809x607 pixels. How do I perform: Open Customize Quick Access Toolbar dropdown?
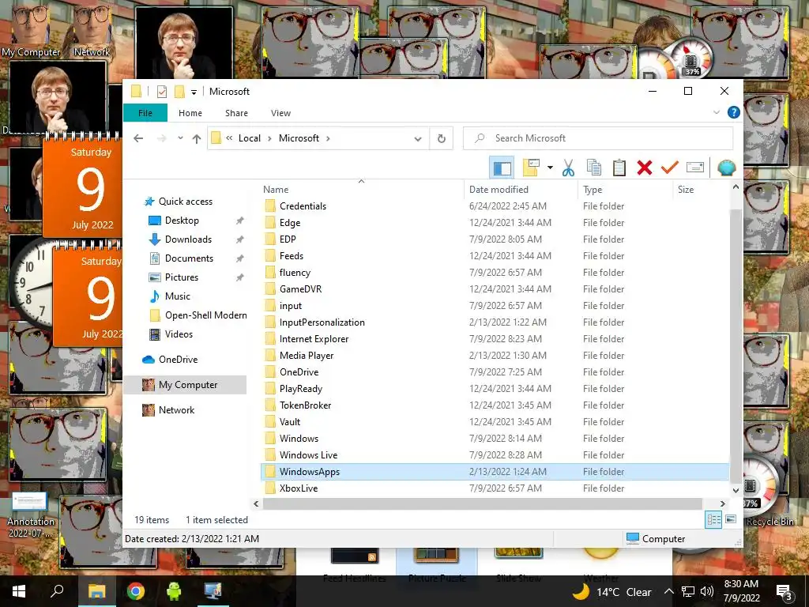pyautogui.click(x=194, y=92)
